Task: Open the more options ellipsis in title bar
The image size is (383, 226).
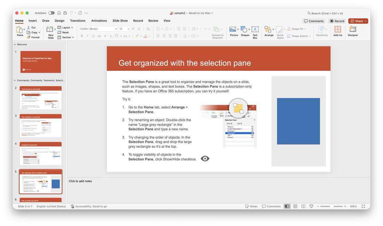Action: pos(86,13)
